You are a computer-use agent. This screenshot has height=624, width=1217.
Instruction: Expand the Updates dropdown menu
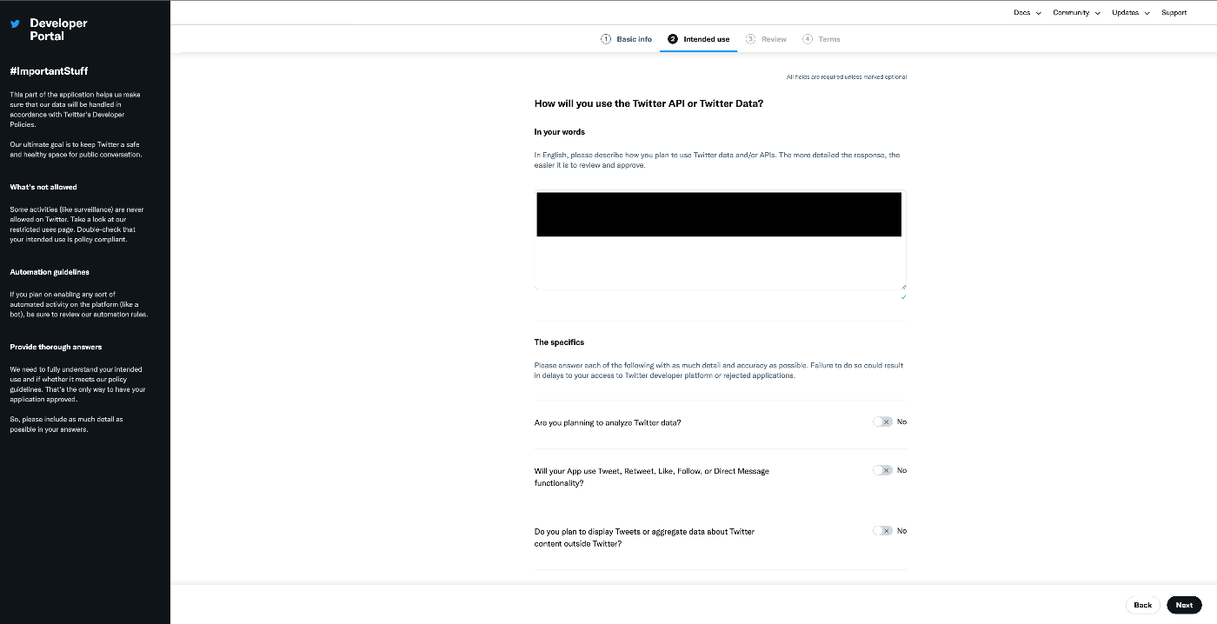1130,13
